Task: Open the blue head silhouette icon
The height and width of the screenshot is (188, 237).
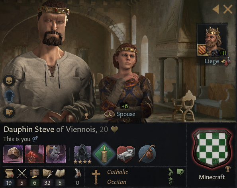Action: pyautogui.click(x=10, y=96)
